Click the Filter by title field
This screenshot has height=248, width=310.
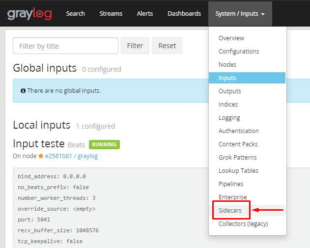[x=65, y=46]
